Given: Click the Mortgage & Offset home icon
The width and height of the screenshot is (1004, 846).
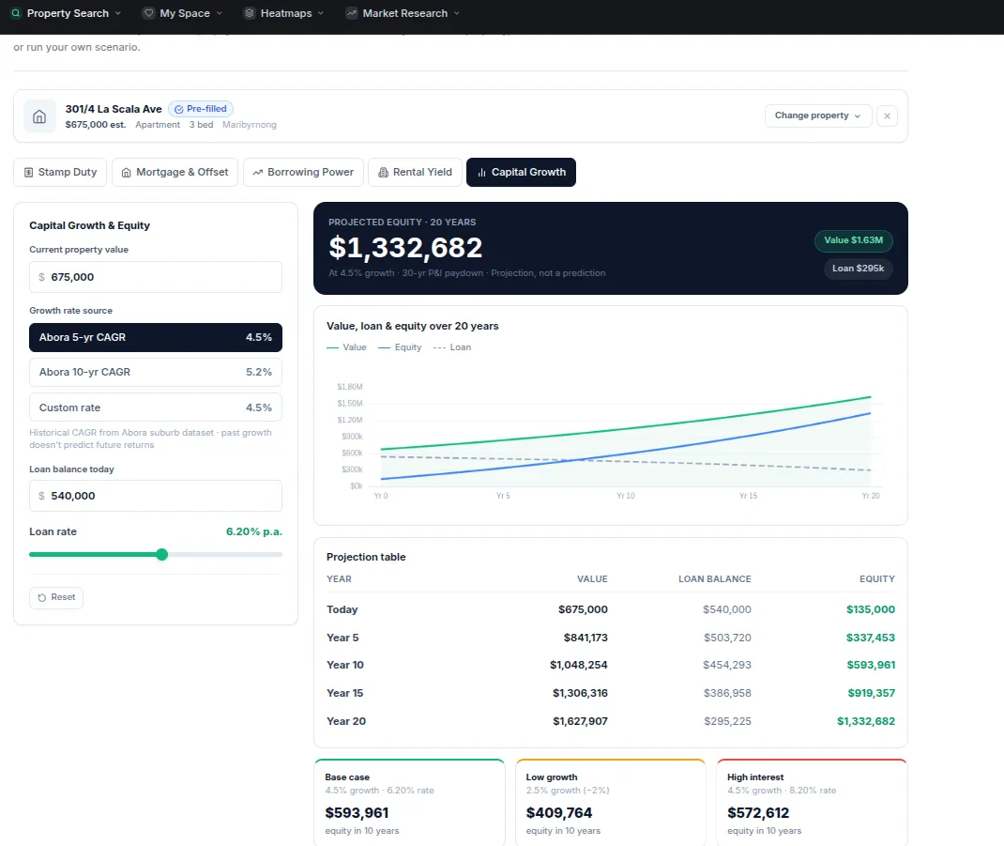Looking at the screenshot, I should [x=126, y=173].
